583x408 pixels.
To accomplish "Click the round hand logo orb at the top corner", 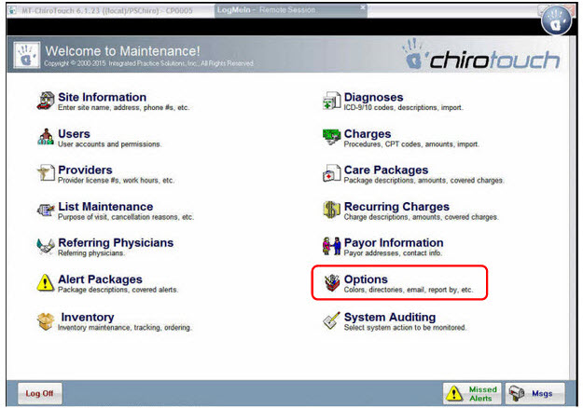I will pos(556,20).
